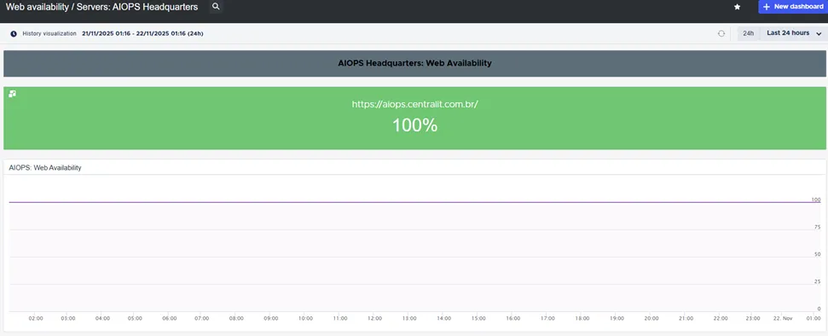Click the 23:00 label on time axis
Image resolution: width=828 pixels, height=336 pixels.
pyautogui.click(x=754, y=319)
